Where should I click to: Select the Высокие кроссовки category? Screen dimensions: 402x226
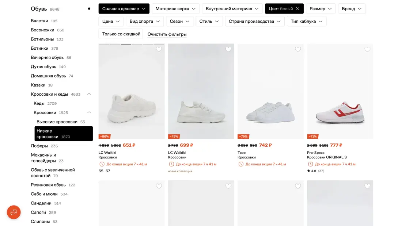click(57, 122)
